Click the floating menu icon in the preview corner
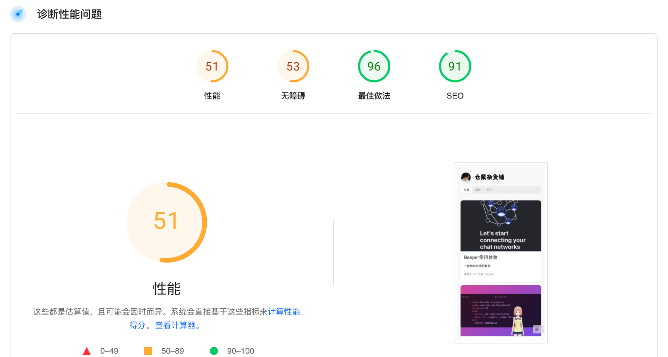The image size is (668, 357). pos(537,329)
